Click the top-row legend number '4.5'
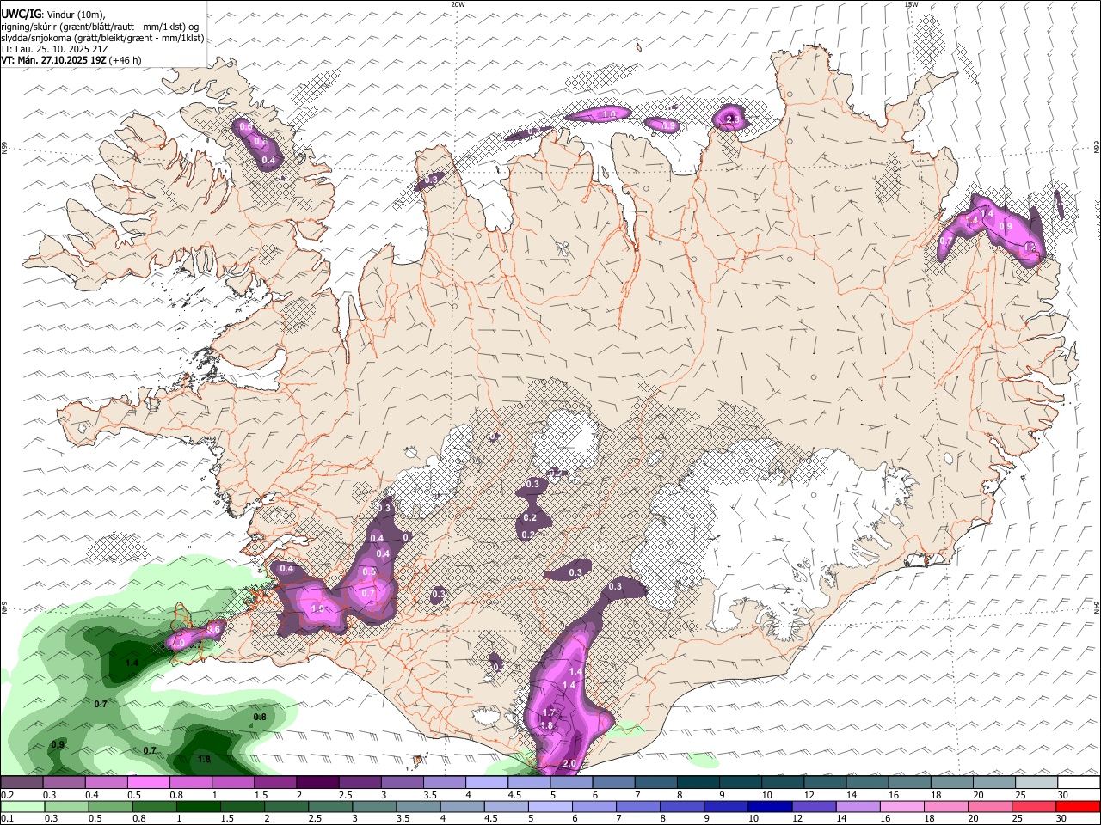This screenshot has width=1101, height=825. (514, 796)
